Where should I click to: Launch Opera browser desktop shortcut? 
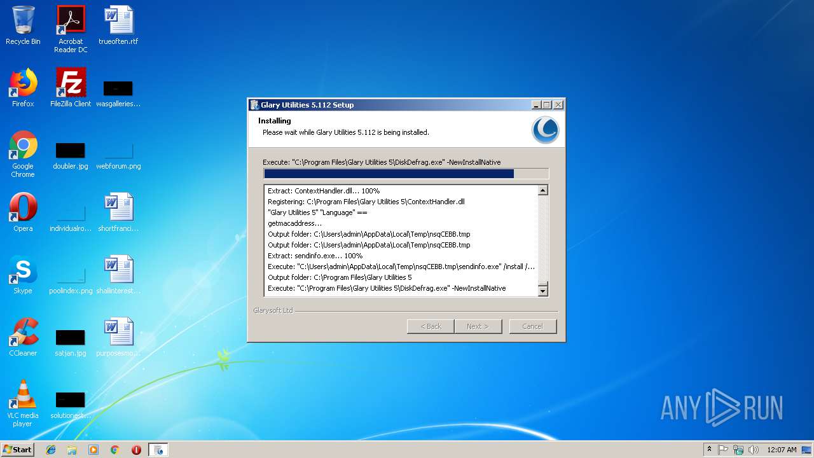[x=23, y=212]
